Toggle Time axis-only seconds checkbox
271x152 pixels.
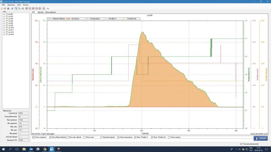(241, 144)
